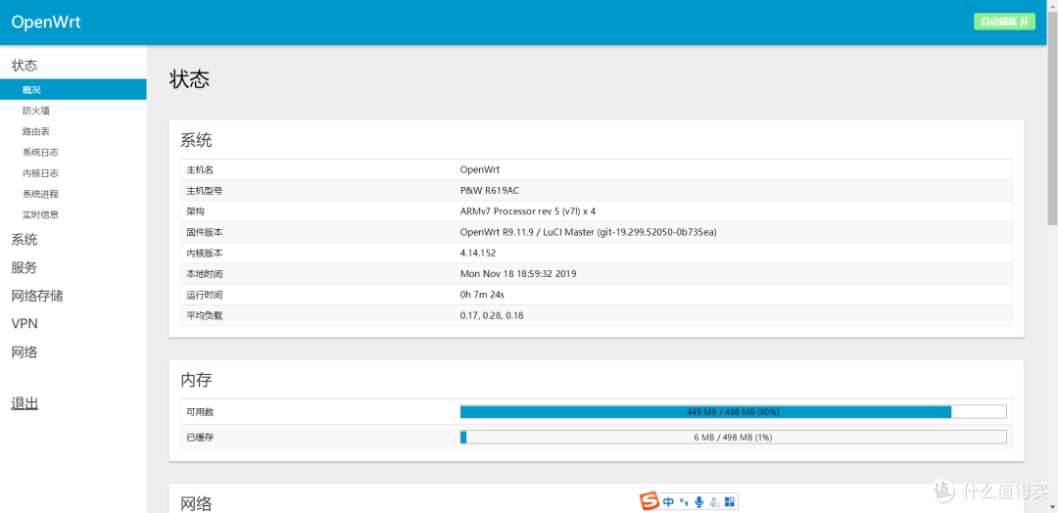Viewport: 1058px width, 513px height.
Task: Select the 概况 menu item
Action: (31, 90)
